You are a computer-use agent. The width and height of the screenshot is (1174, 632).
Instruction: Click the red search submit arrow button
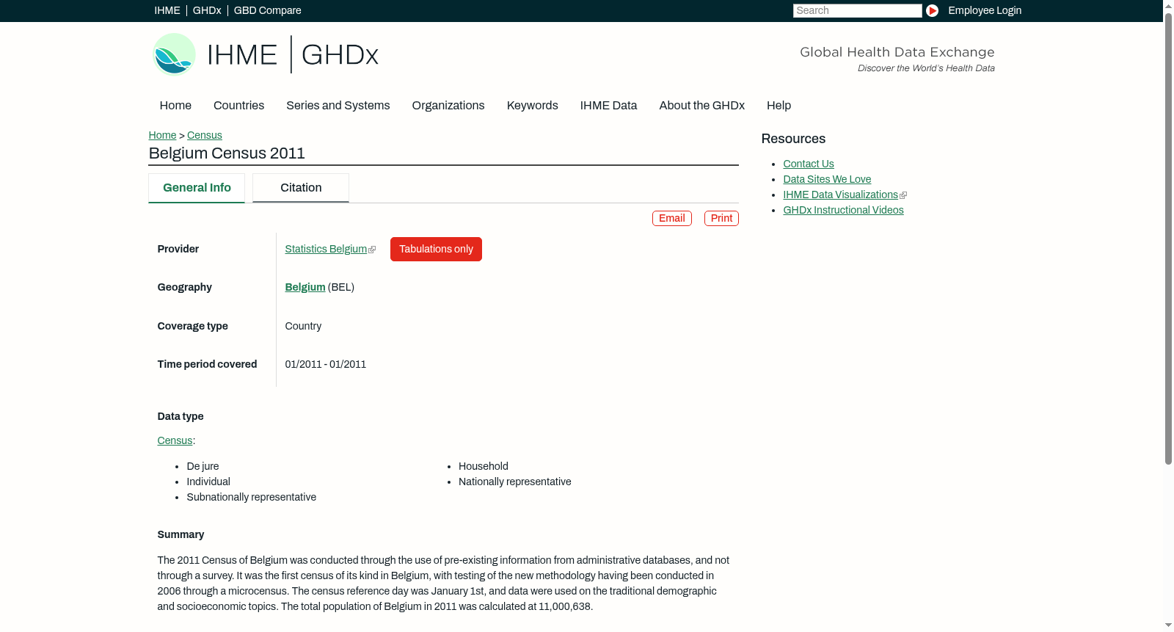(x=932, y=10)
